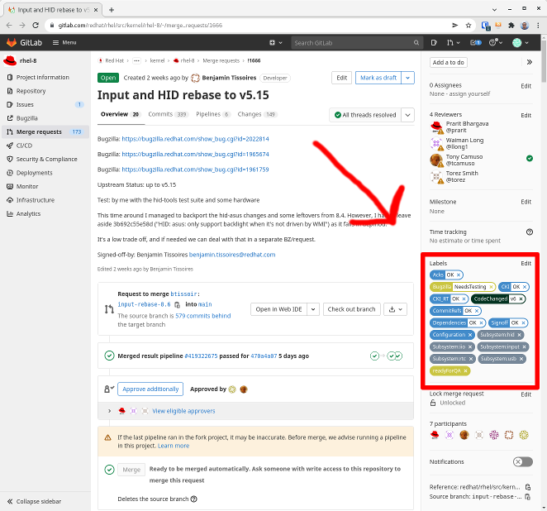Open the pipeline #419322675 link
The height and width of the screenshot is (511, 547).
[189, 356]
